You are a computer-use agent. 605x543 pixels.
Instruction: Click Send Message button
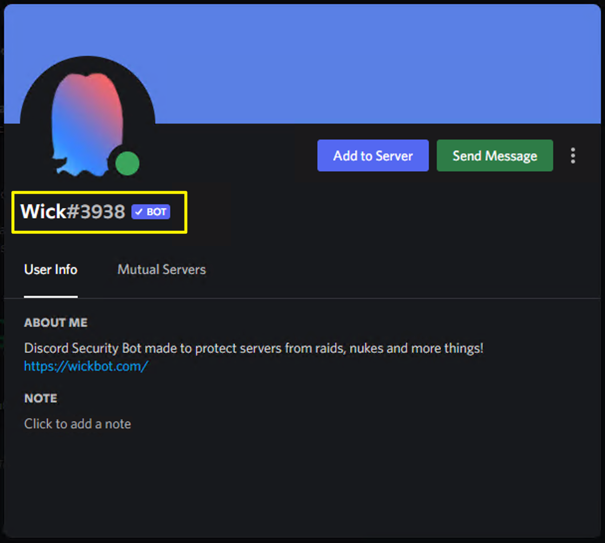[495, 155]
